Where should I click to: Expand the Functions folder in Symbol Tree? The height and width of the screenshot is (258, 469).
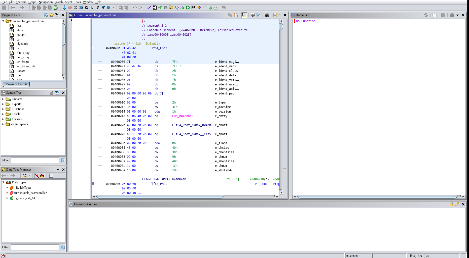pyautogui.click(x=3, y=109)
